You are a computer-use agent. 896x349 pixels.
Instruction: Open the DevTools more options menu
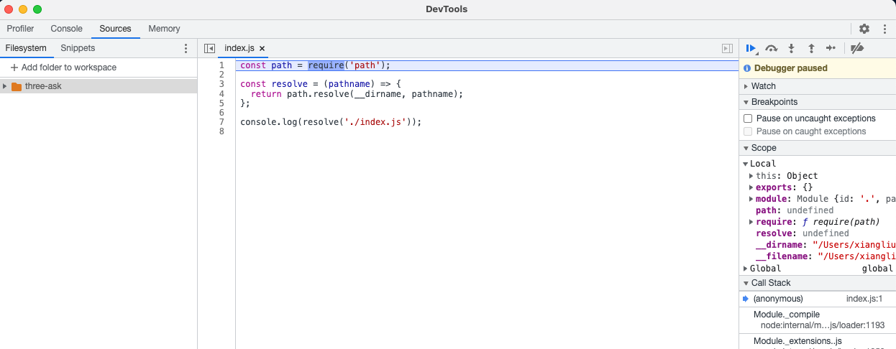(884, 29)
